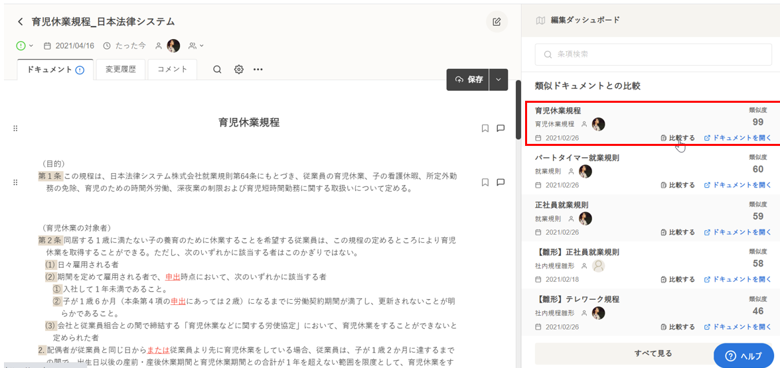780x368 pixels.
Task: Click 比較する for 正社員就業規則
Action: pyautogui.click(x=678, y=232)
